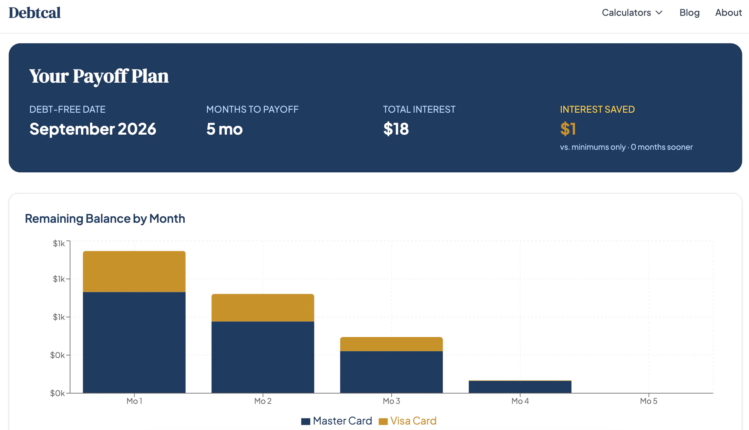Click the Remaining Balance by Month heading

(x=105, y=219)
